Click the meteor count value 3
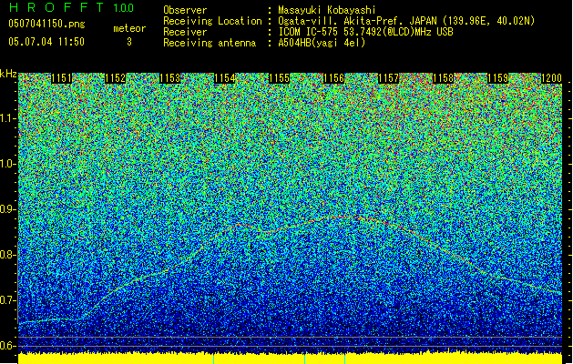Image resolution: width=573 pixels, height=364 pixels. tap(129, 42)
